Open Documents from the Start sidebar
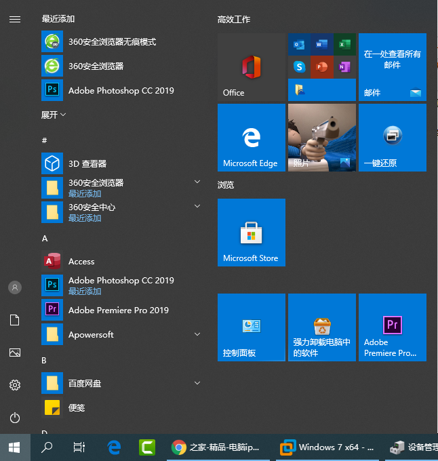The image size is (438, 461). click(15, 320)
